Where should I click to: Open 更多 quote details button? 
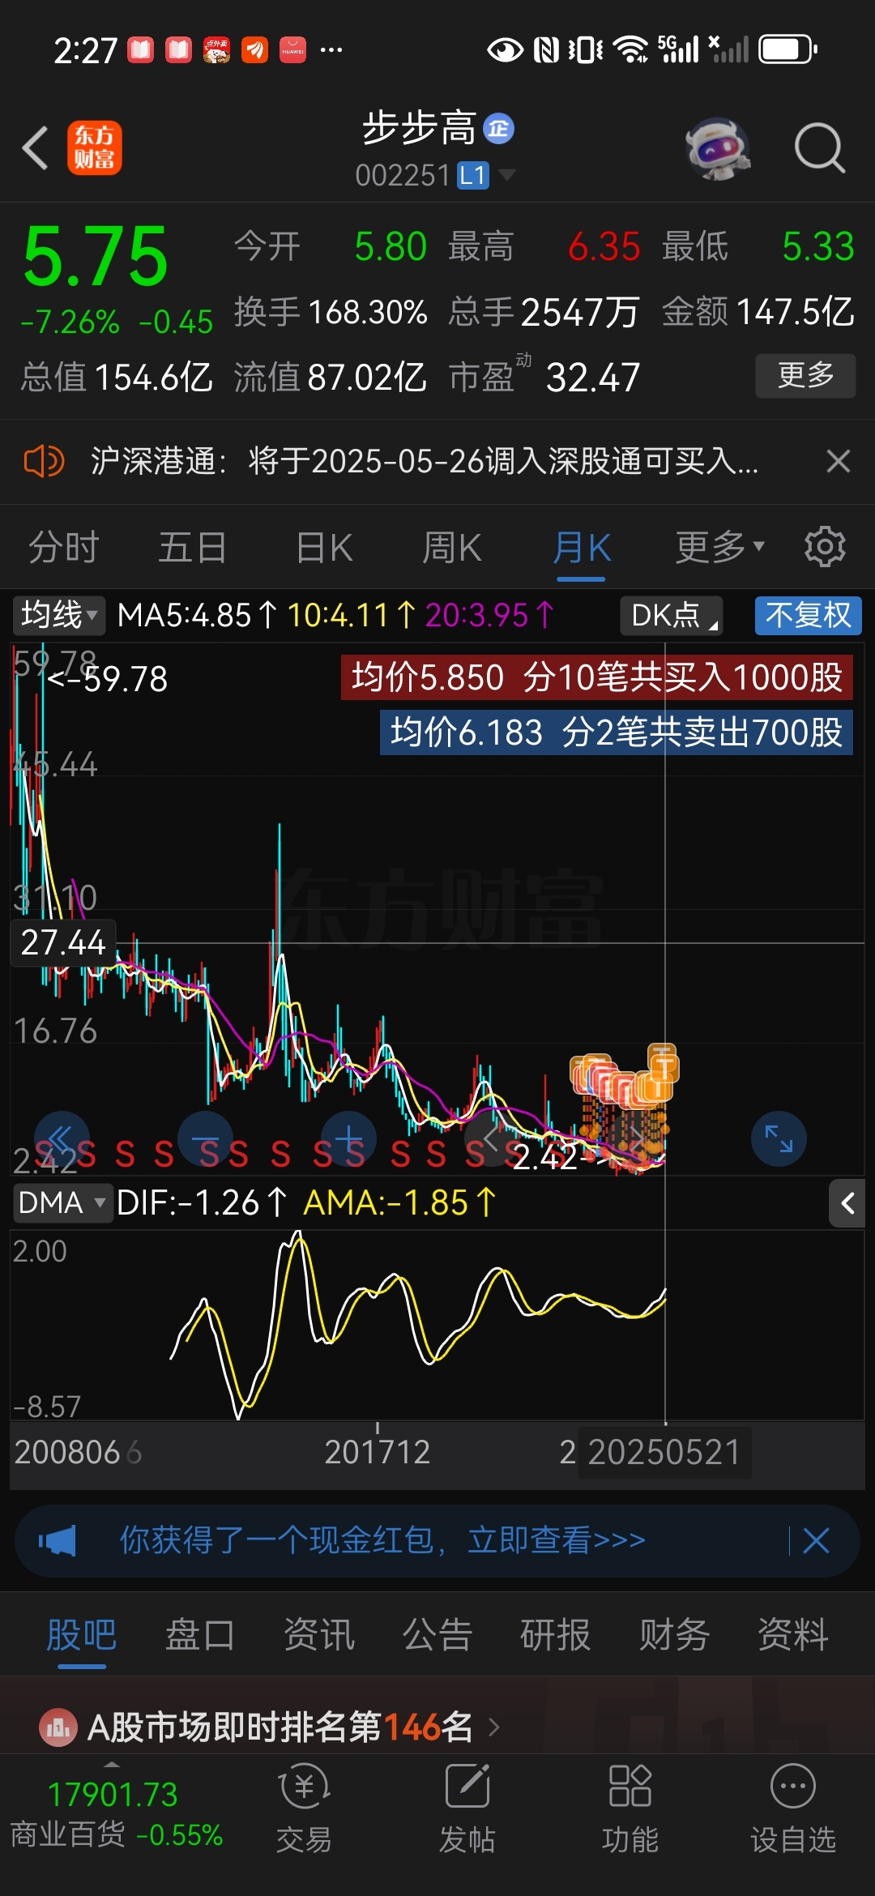click(x=805, y=375)
